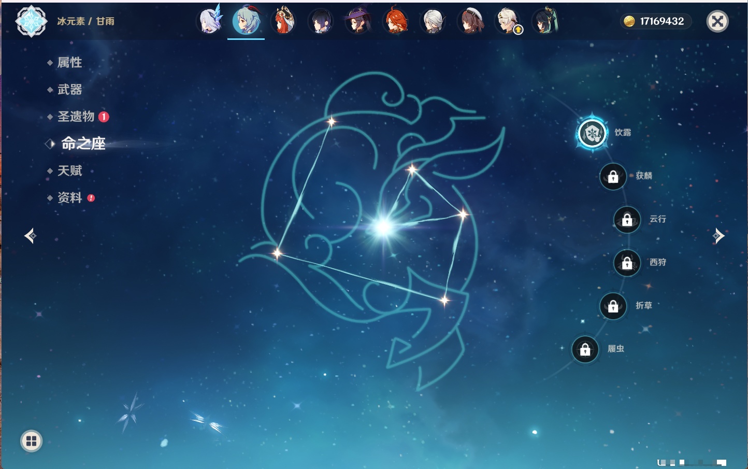This screenshot has height=469, width=748.
Task: Click the 西狩 constellation name label
Action: (658, 262)
